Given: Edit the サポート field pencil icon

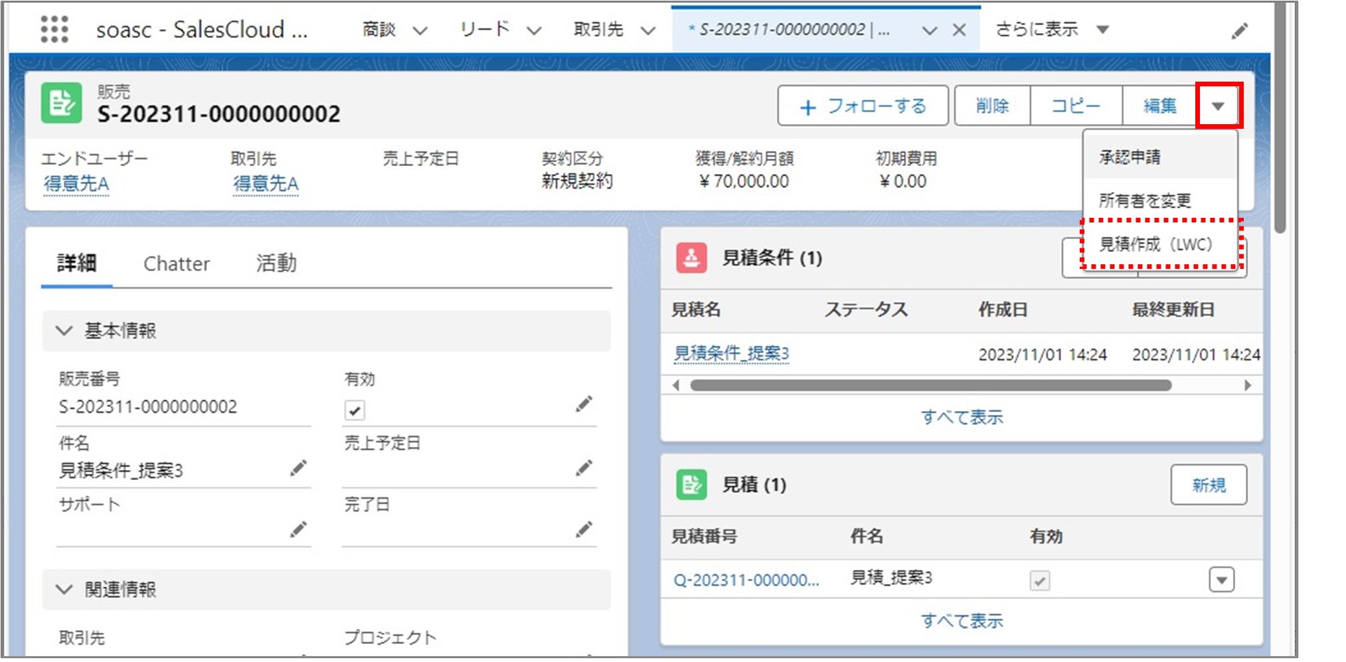Looking at the screenshot, I should 298,529.
